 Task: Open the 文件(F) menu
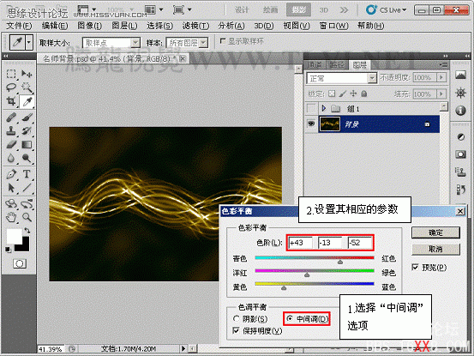tap(19, 26)
